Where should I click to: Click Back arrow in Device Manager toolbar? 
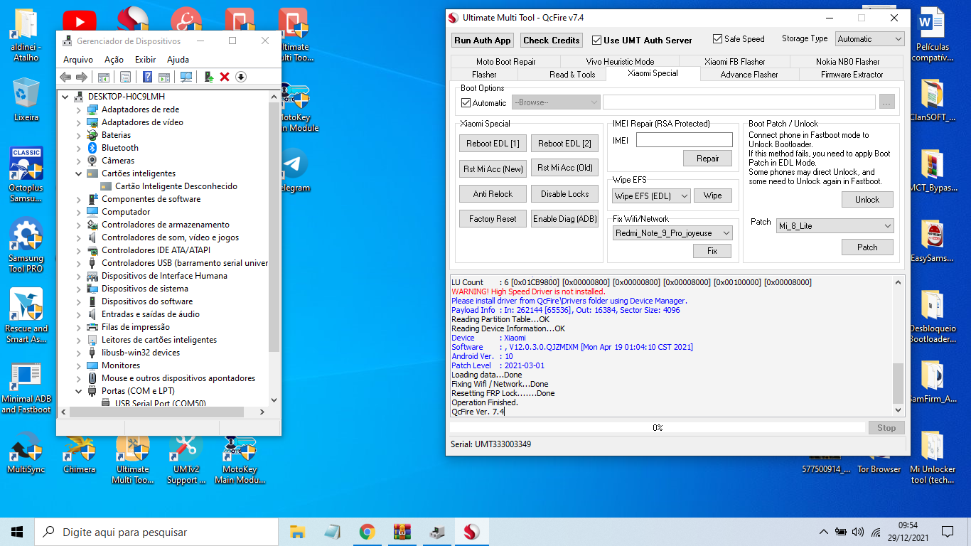65,77
